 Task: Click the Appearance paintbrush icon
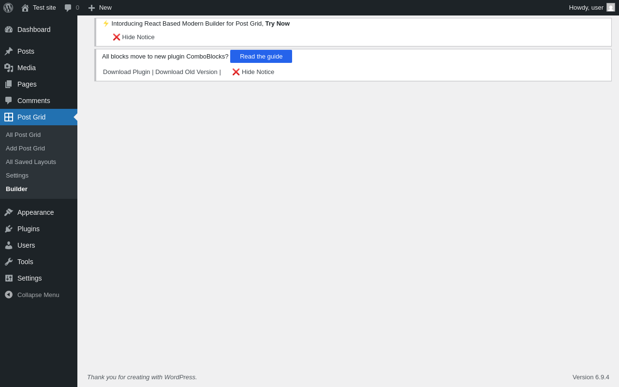[9, 212]
